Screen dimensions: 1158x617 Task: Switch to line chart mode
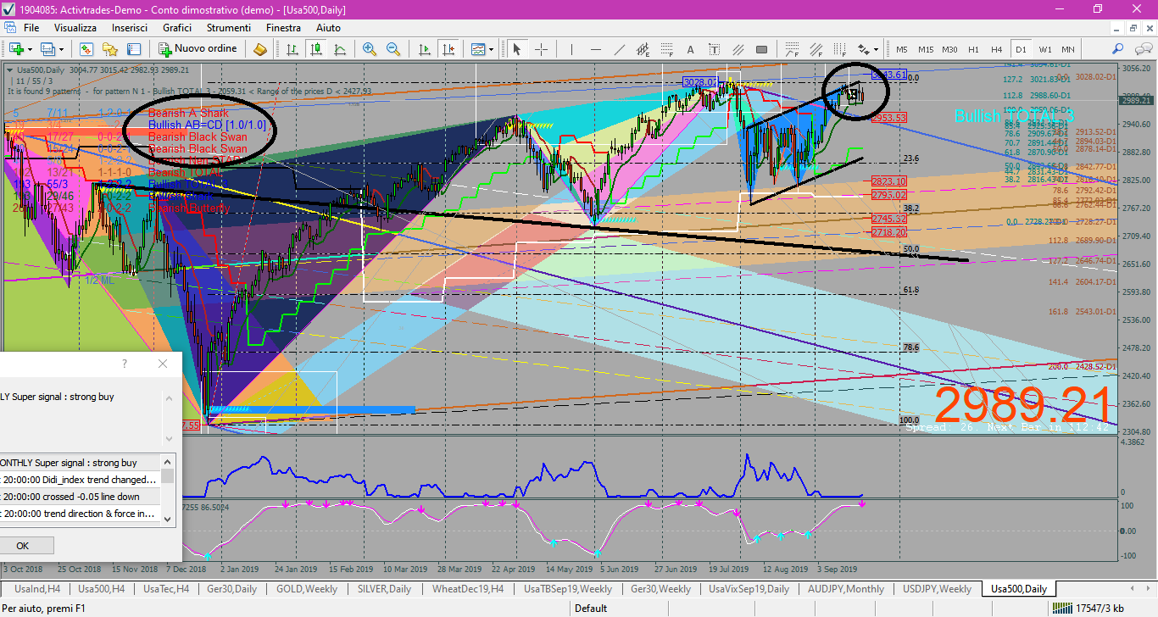[339, 49]
